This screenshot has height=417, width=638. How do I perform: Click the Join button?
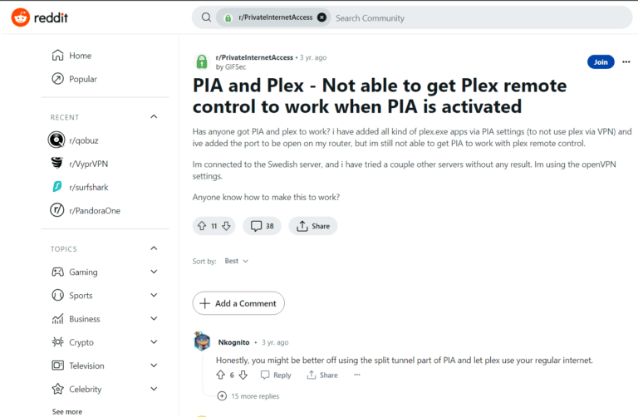click(x=600, y=61)
